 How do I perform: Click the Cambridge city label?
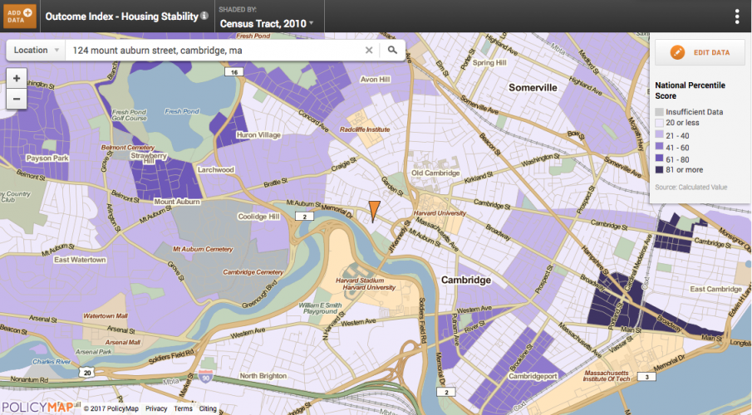point(465,280)
